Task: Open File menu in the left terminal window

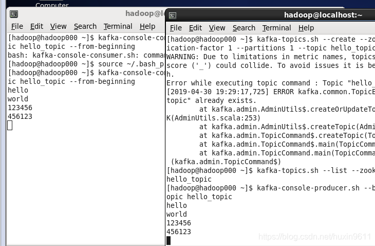Action: pos(17,26)
